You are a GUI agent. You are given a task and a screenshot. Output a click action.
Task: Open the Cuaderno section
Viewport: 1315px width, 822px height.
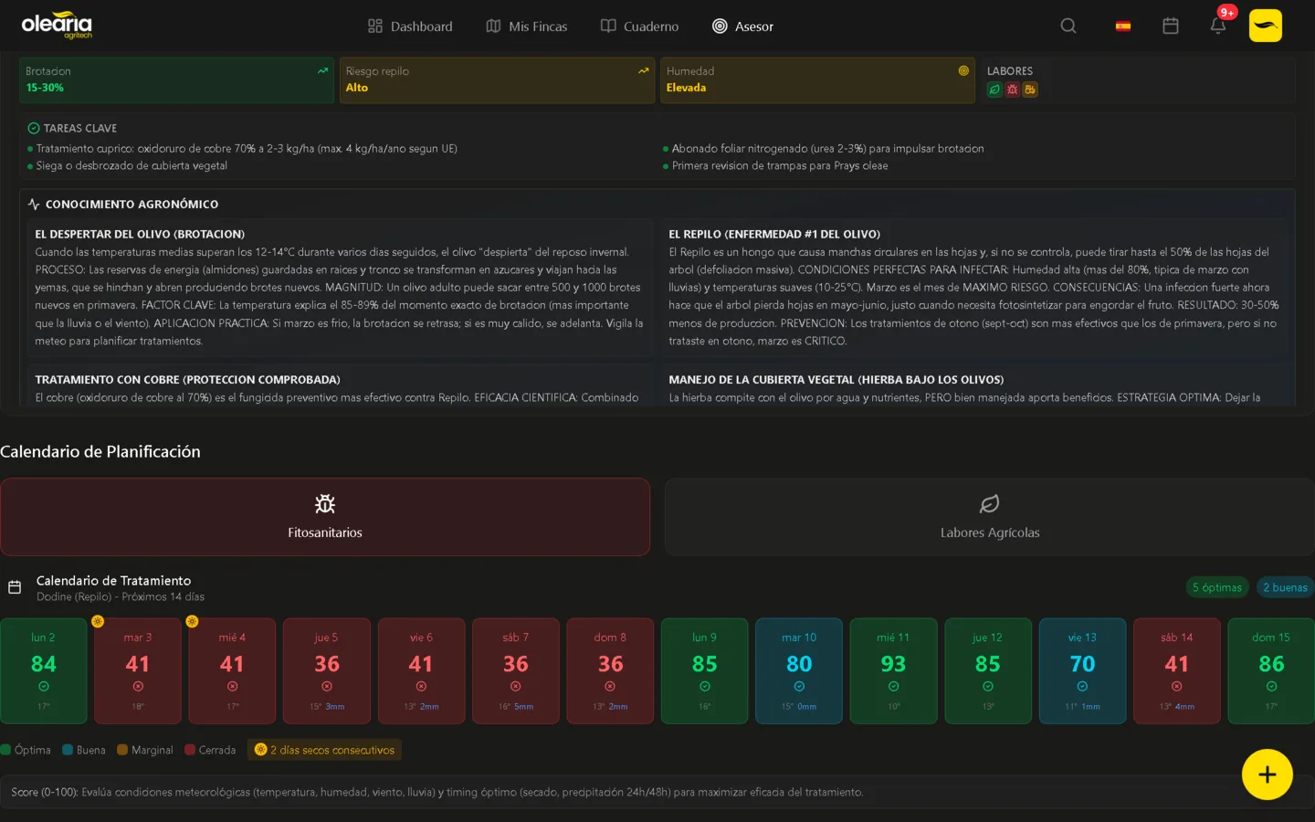point(639,26)
